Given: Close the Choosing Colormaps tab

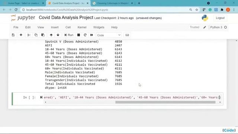Looking at the screenshot, I should click(132, 3).
